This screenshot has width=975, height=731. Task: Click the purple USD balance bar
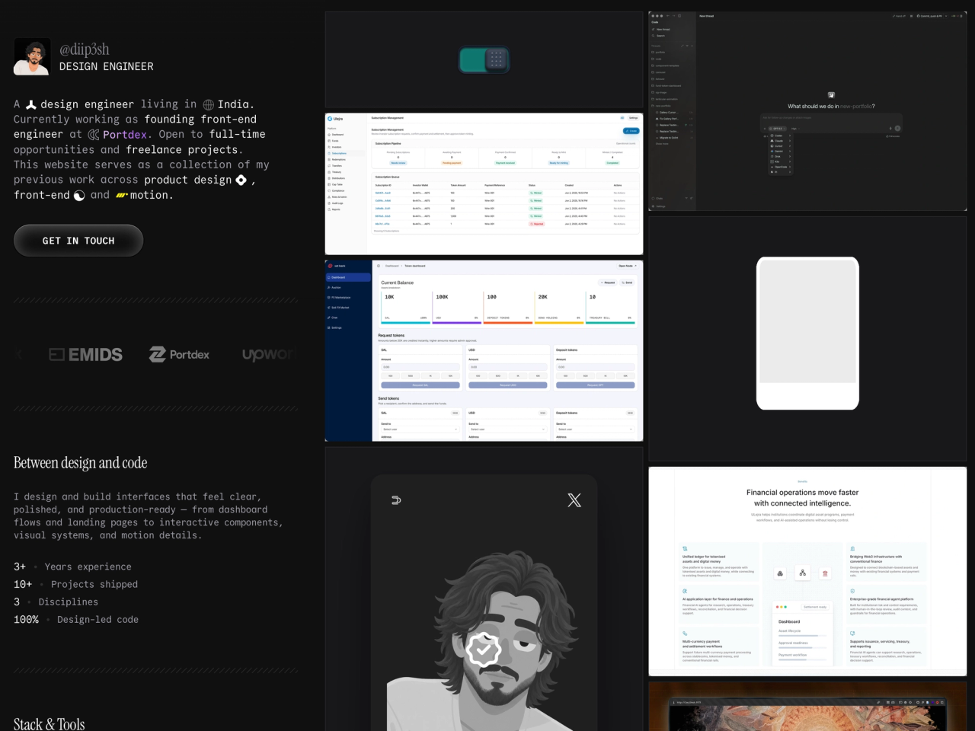tap(456, 323)
